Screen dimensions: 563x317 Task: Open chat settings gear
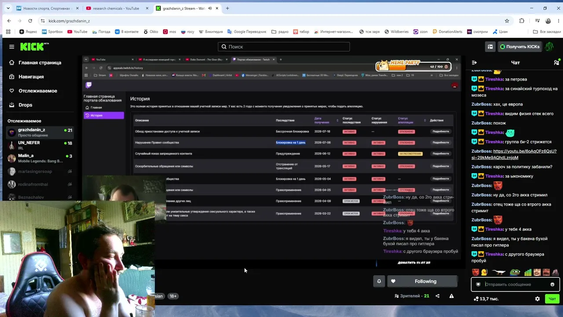[x=537, y=299]
